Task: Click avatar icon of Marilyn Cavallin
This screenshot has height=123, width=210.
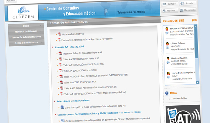Action: tap(168, 58)
